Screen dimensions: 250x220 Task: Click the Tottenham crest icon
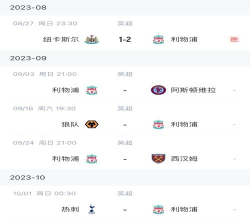click(91, 209)
